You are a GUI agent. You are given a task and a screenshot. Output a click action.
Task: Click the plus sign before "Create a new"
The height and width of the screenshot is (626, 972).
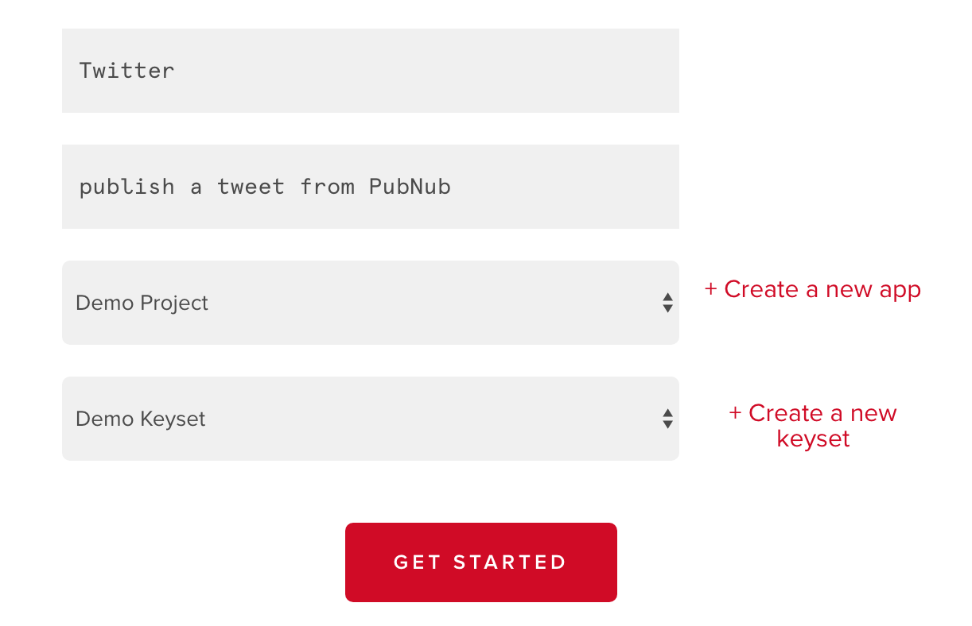pos(735,413)
